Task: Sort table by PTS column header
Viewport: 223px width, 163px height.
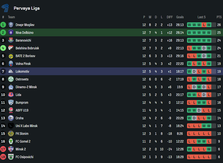Action: tap(219, 17)
